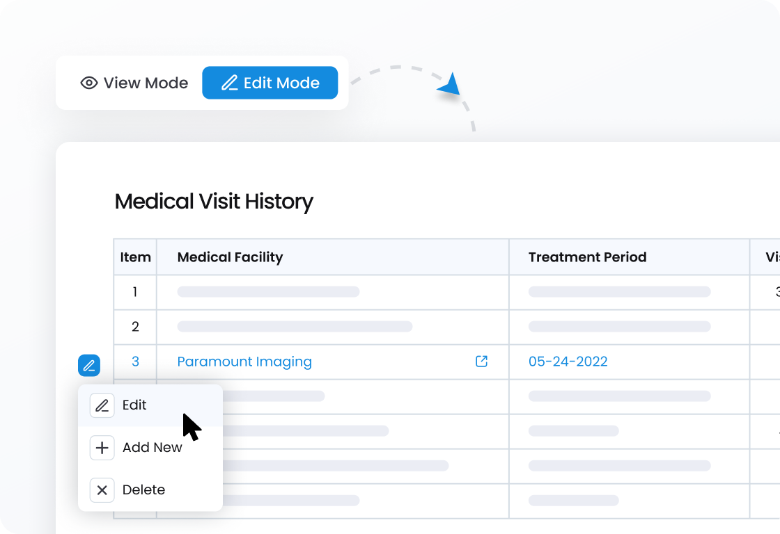Select row 2 in the visit table
Screen dimensions: 780x534
tap(135, 327)
